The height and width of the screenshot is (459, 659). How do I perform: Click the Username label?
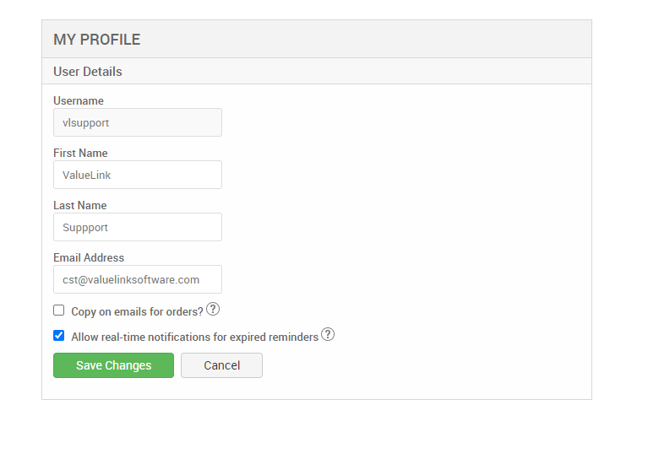pos(79,100)
